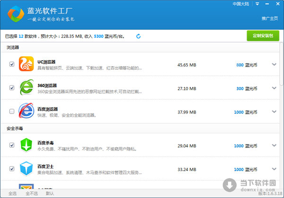Click the 800 蓝光币 reward value

click(x=247, y=65)
